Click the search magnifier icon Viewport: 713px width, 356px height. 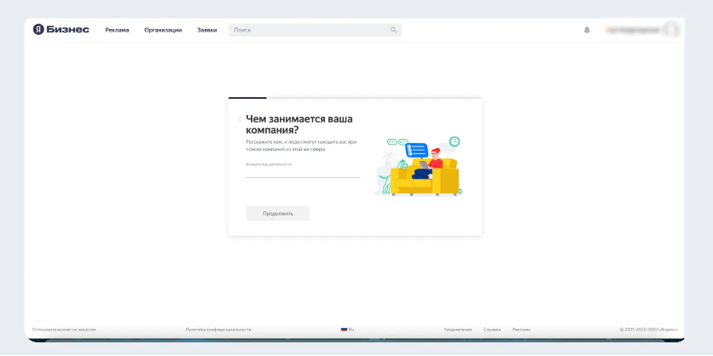coord(393,30)
